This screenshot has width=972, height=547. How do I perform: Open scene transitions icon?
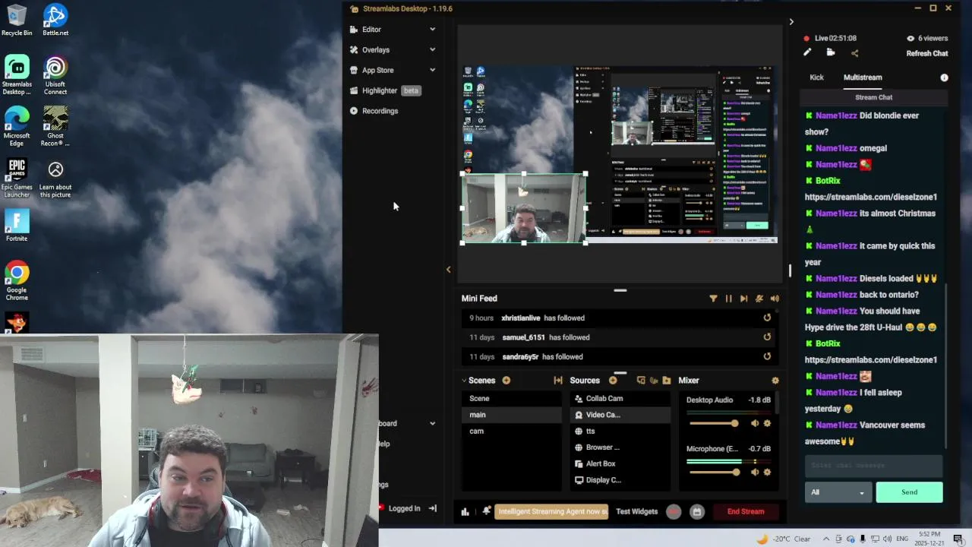pyautogui.click(x=558, y=381)
